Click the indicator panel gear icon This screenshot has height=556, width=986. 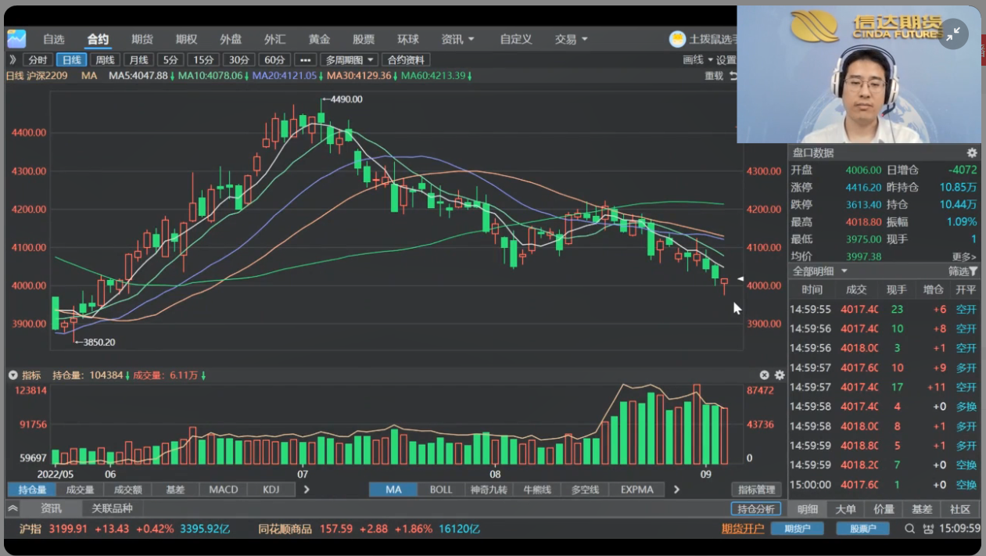click(x=780, y=375)
